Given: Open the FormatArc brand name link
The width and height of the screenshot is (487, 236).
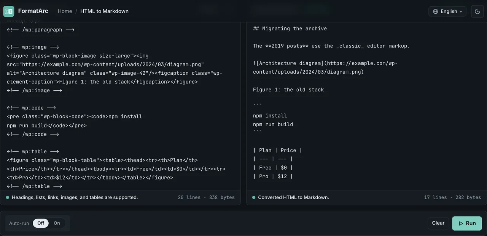Looking at the screenshot, I should pos(33,11).
